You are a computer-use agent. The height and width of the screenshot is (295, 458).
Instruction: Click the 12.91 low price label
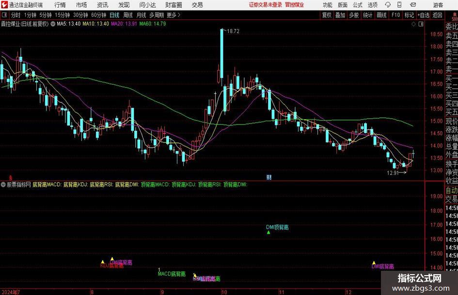click(393, 173)
